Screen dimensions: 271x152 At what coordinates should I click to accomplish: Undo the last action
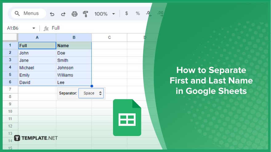pyautogui.click(x=52, y=14)
